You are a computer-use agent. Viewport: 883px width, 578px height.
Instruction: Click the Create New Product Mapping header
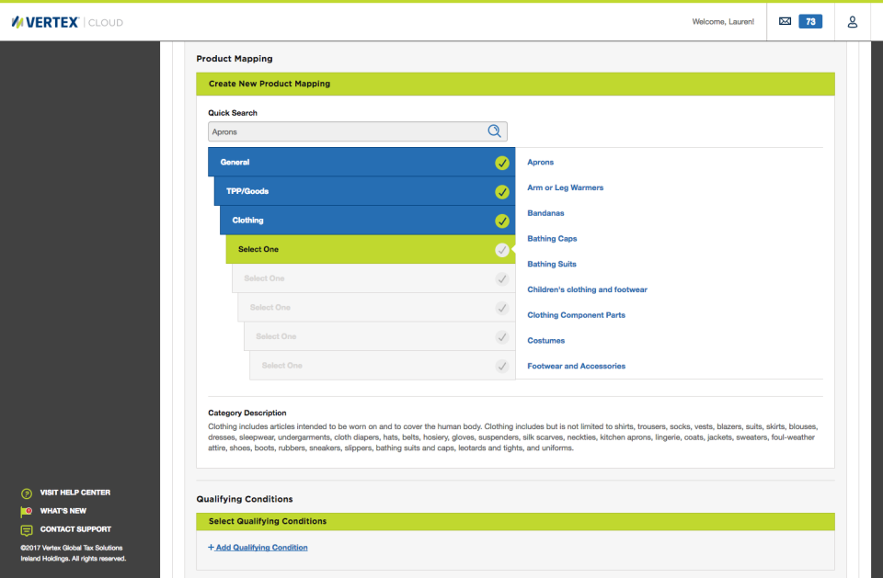click(x=515, y=84)
